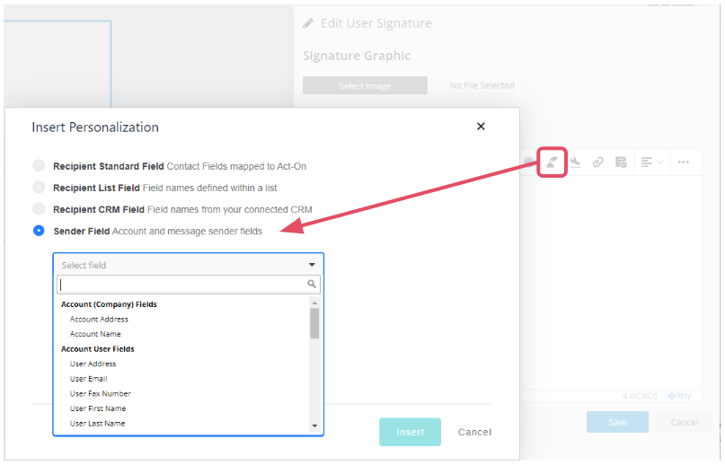Select User First Name in list
The image size is (725, 465).
[98, 408]
